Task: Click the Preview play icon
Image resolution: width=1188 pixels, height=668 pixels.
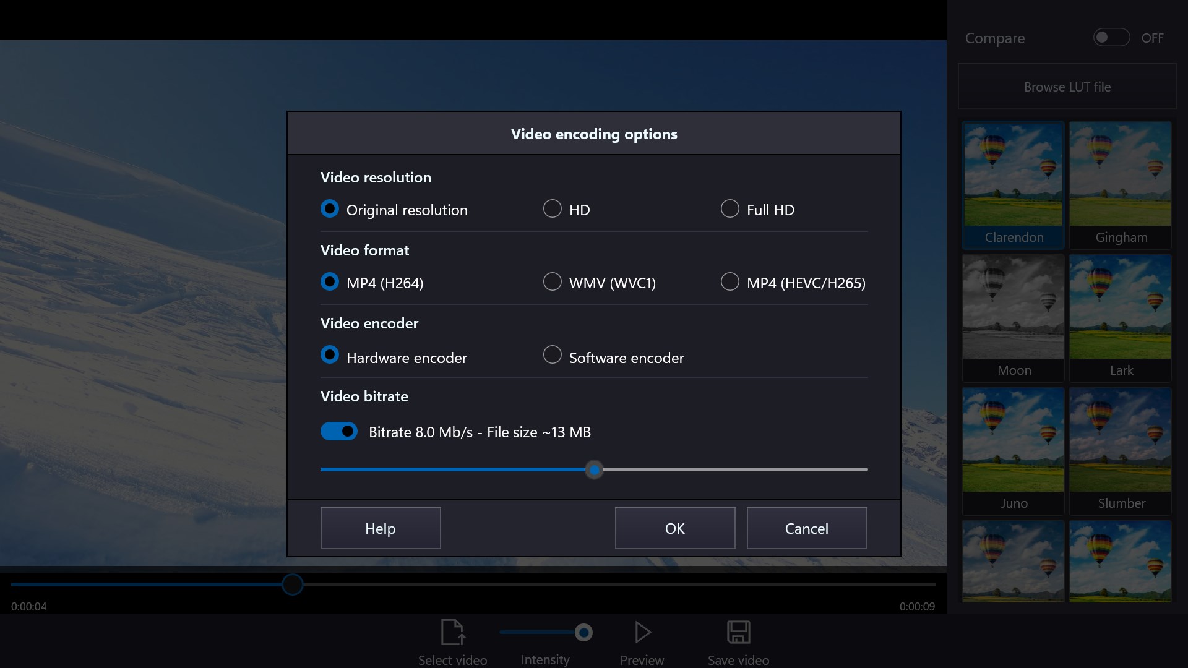Action: point(642,632)
